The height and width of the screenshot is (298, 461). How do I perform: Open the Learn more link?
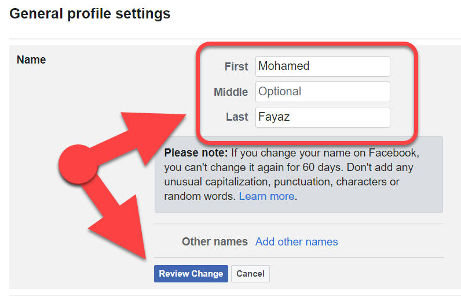tap(266, 196)
